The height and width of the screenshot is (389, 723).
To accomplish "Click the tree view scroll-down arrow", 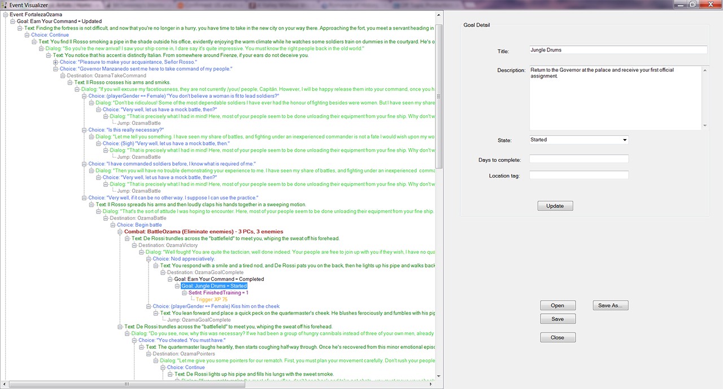I will pos(439,377).
